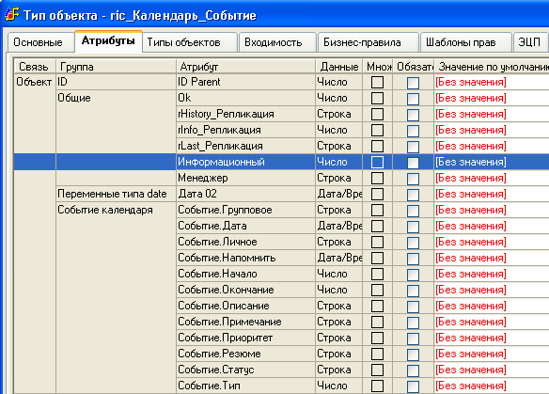The image size is (549, 394).
Task: Click the Атрибут column header
Action: [245, 67]
